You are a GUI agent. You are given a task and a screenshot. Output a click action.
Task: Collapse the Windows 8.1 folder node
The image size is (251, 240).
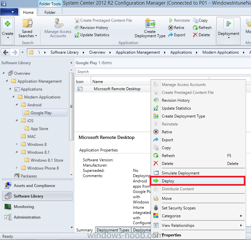(17, 152)
